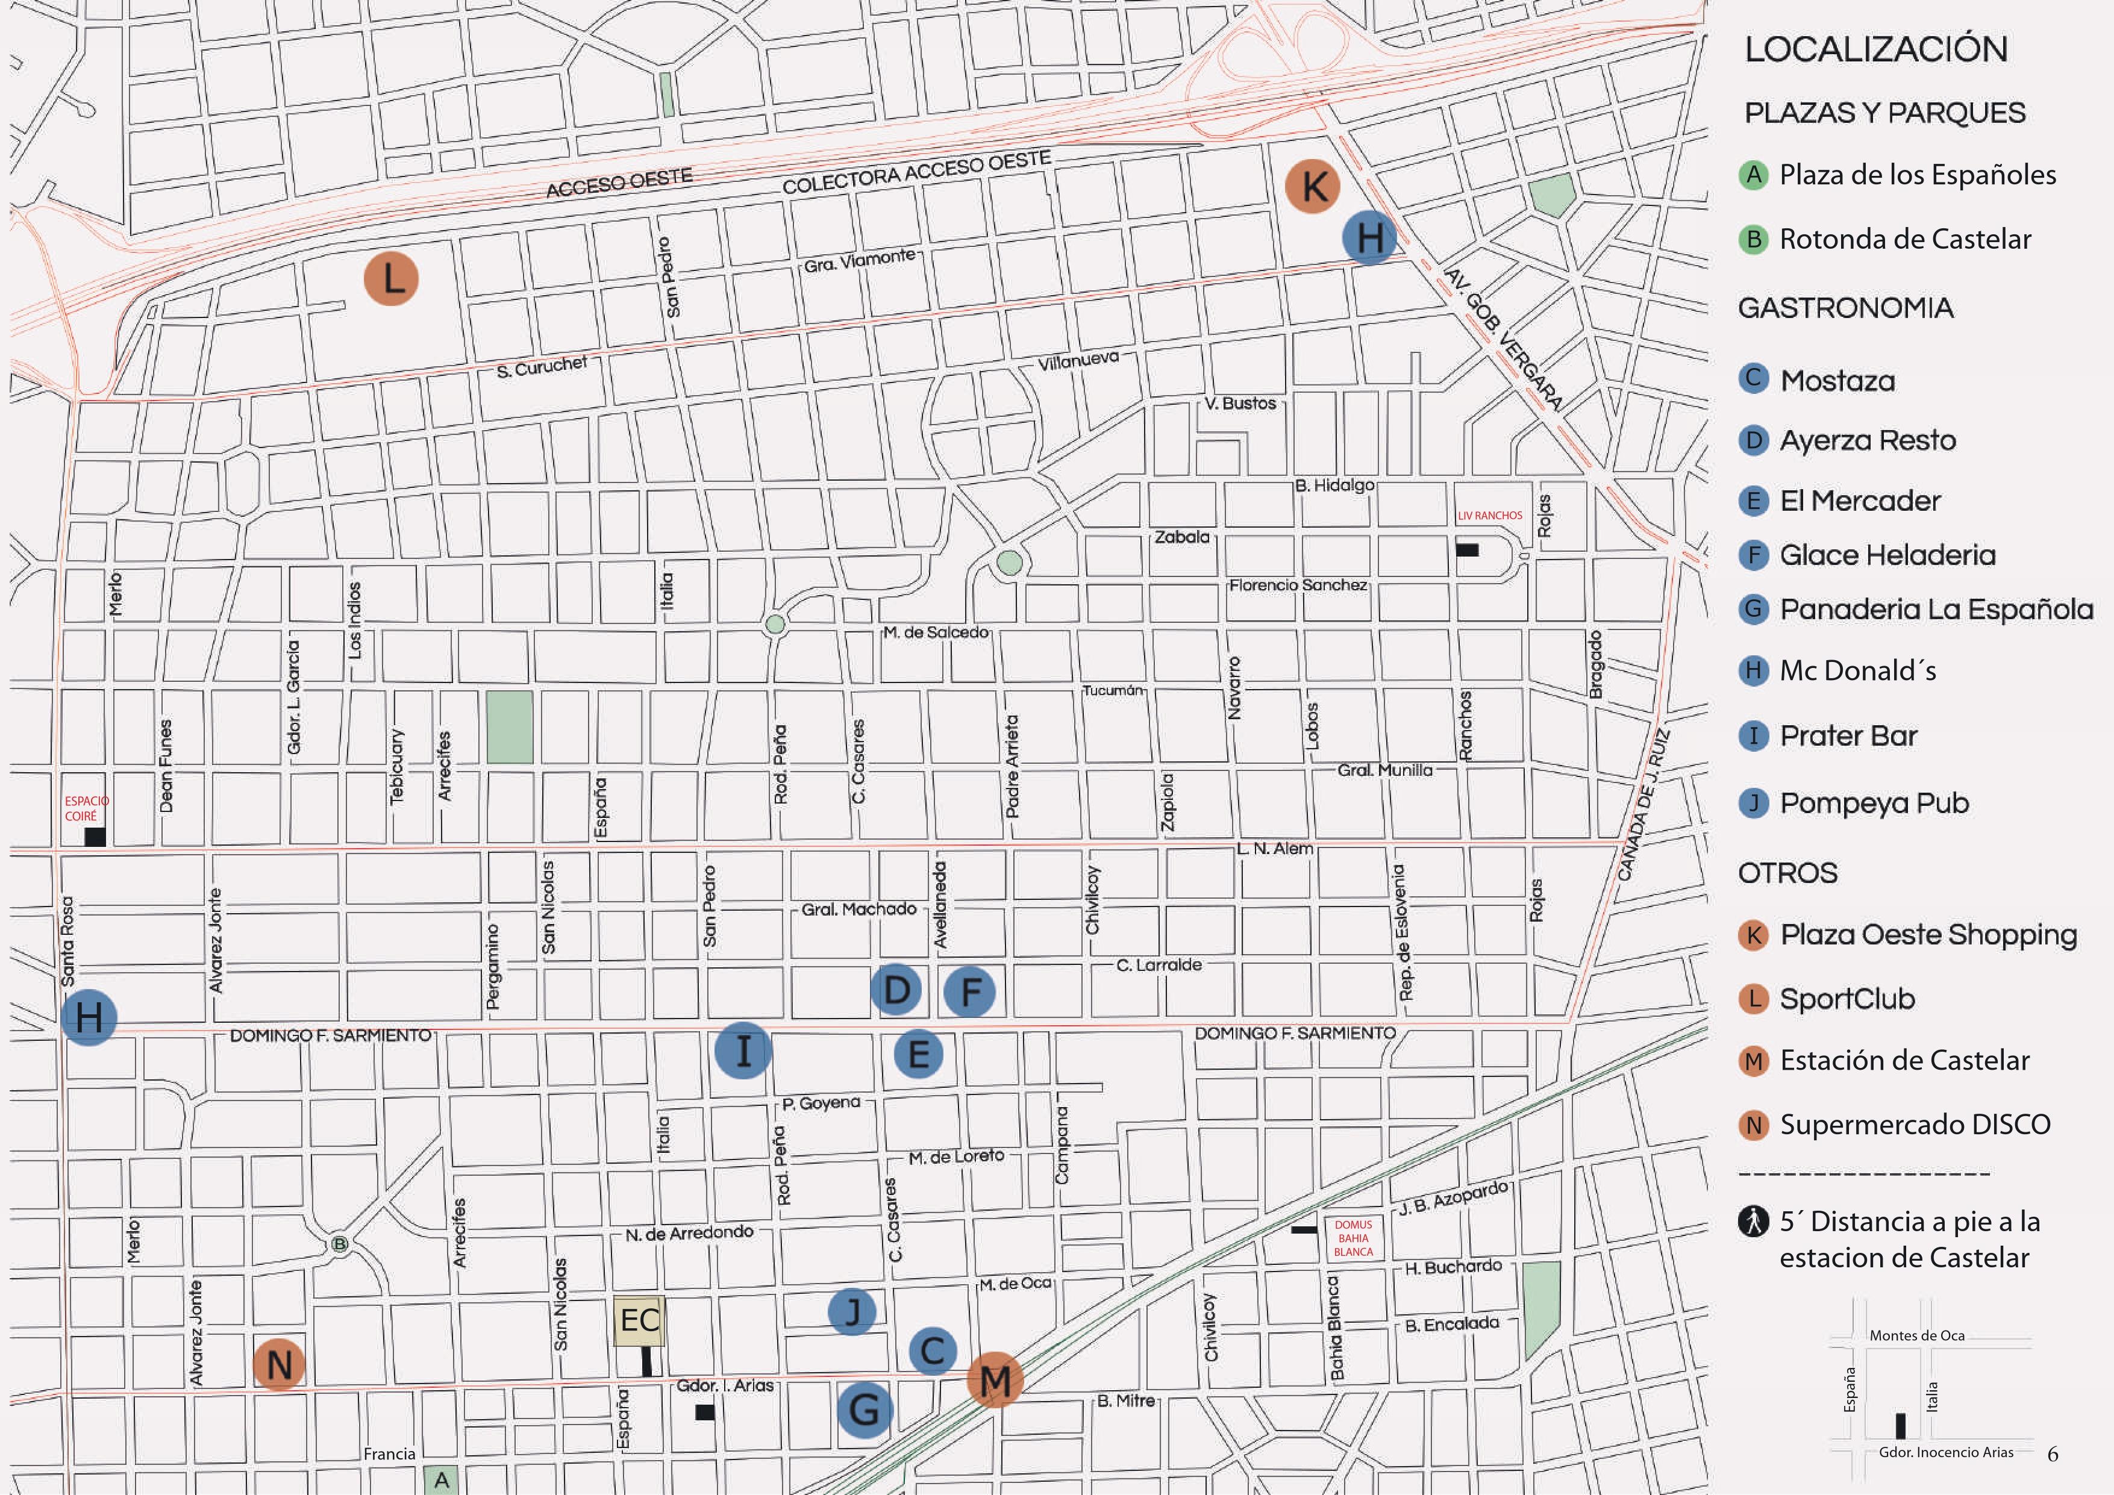Click the 'LOCALIZACIÓN' heading

(x=1875, y=49)
